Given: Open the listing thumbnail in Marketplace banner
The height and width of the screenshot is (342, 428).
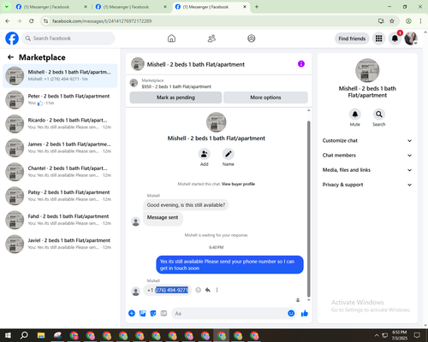Looking at the screenshot, I should [134, 83].
